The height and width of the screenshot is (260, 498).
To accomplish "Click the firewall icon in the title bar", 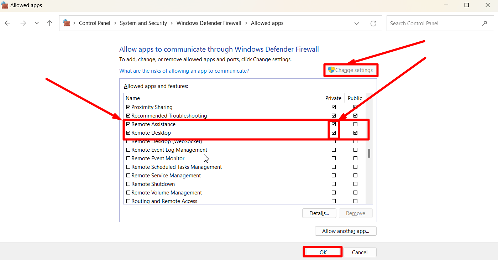I will click(x=5, y=5).
